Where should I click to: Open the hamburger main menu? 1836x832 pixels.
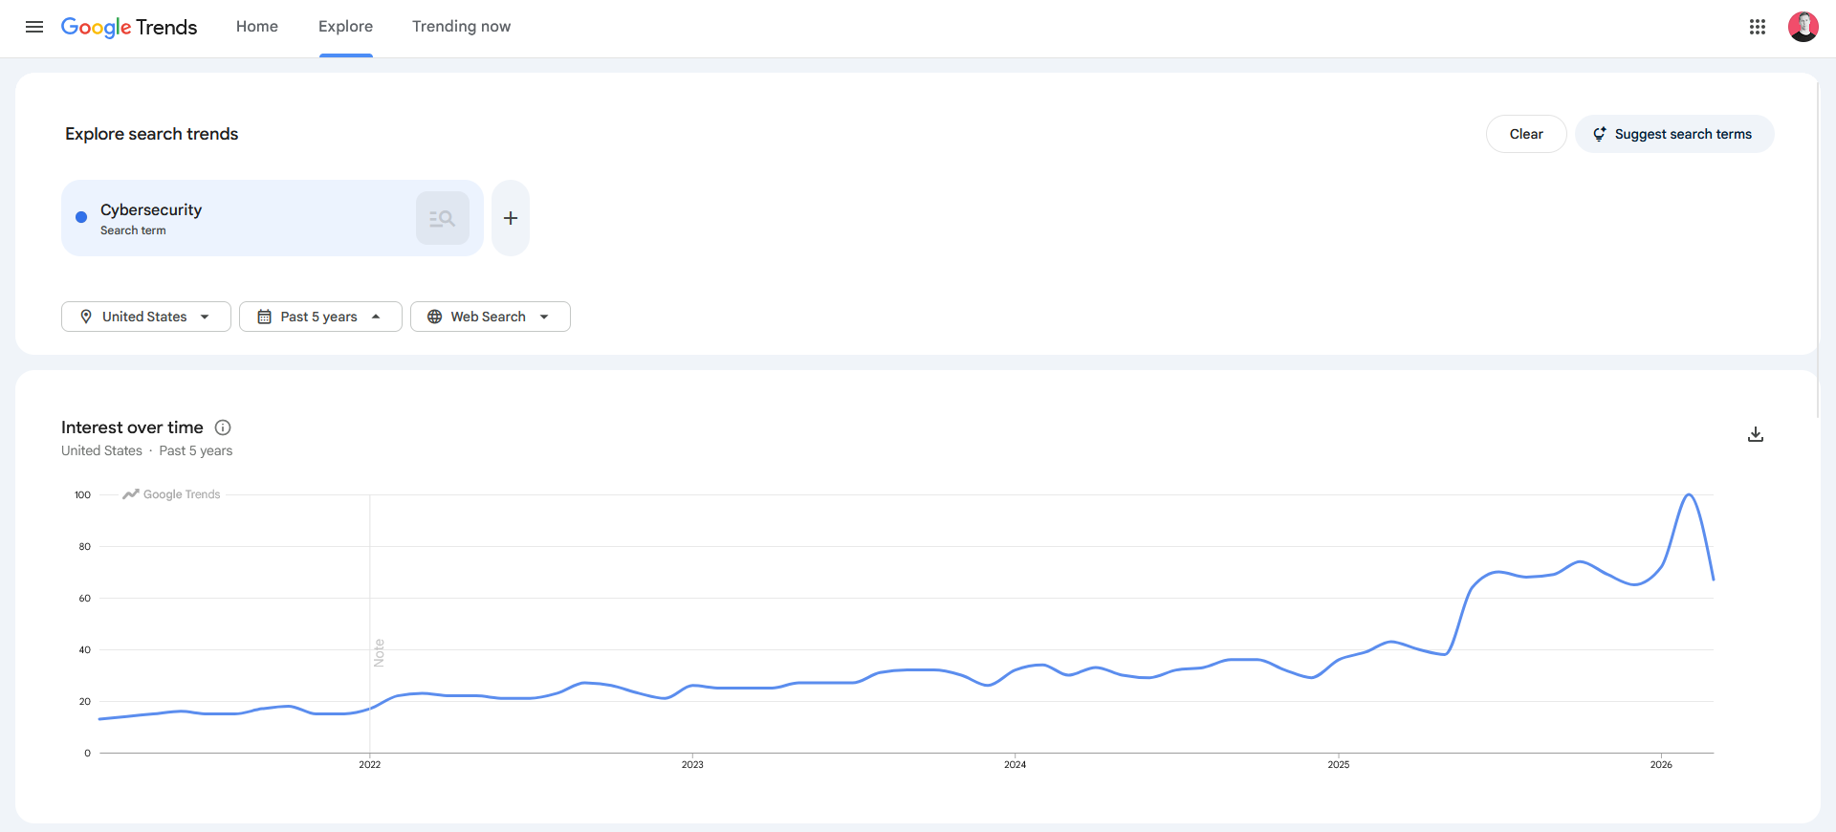tap(34, 27)
